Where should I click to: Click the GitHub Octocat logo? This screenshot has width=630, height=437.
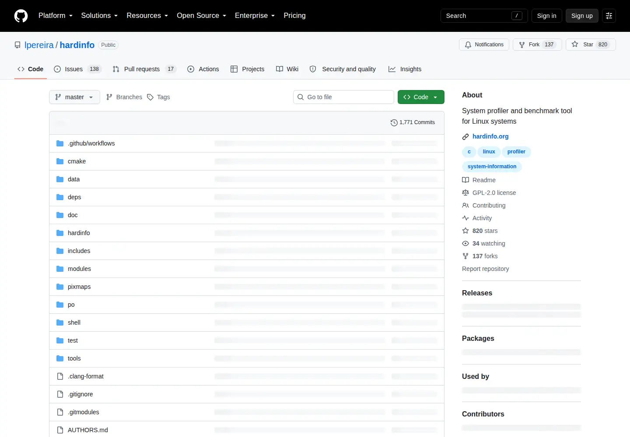click(21, 16)
